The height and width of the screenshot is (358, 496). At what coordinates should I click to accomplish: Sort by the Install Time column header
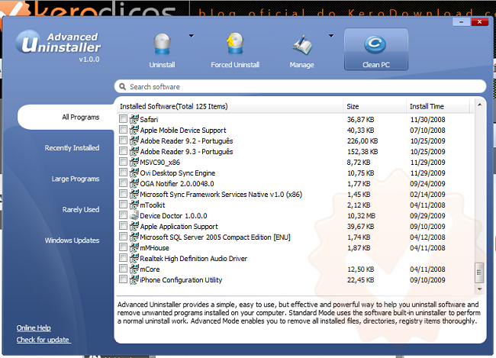point(440,106)
